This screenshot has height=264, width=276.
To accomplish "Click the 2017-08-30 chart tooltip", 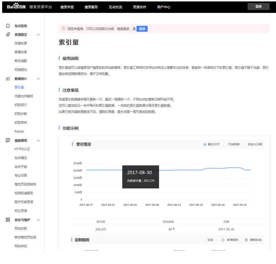I will point(141,177).
